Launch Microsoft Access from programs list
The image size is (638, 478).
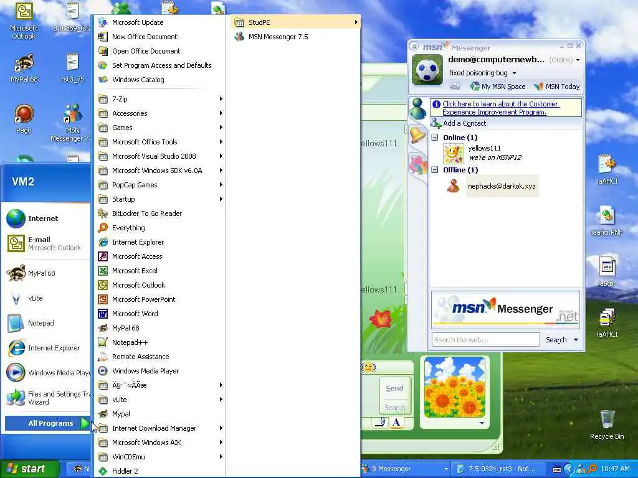coord(159,256)
